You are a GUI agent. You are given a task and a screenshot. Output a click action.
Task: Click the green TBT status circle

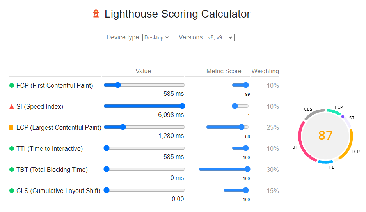tap(11, 170)
